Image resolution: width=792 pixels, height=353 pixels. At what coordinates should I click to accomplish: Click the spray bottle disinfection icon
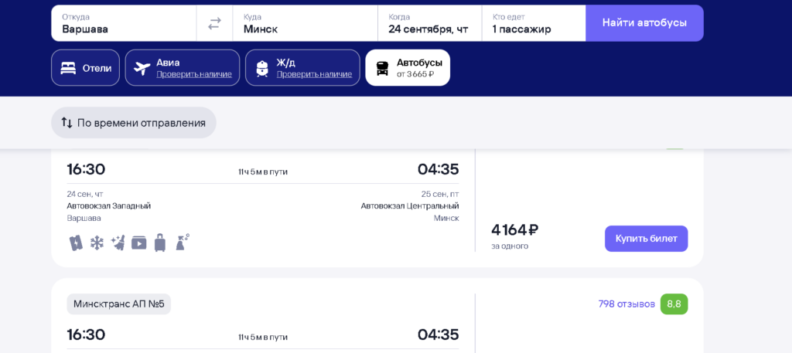(x=182, y=242)
